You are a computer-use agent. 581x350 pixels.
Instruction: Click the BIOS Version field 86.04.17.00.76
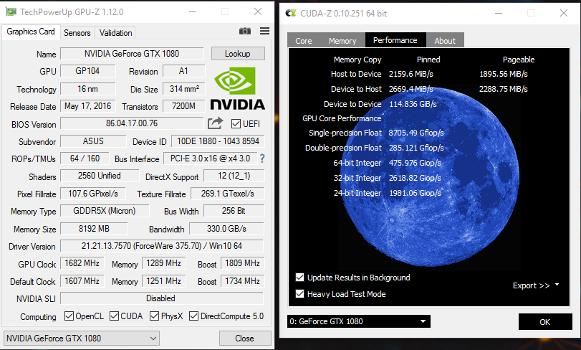coord(132,123)
